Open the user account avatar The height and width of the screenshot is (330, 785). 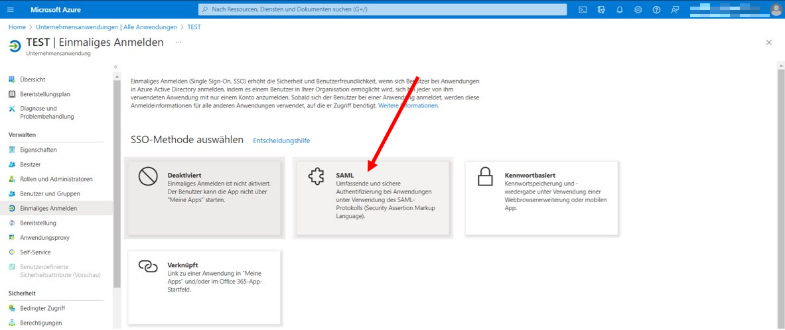tap(776, 9)
